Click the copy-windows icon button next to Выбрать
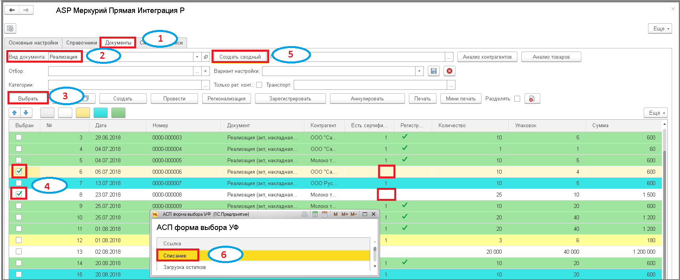 [x=86, y=98]
